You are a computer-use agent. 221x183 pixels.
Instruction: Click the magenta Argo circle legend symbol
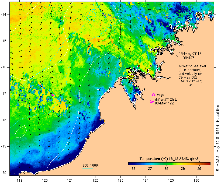pyautogui.click(x=154, y=95)
